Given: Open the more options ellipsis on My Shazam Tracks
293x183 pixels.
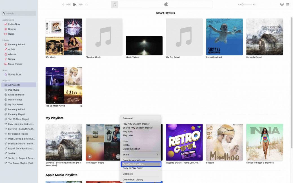Looking at the screenshot, I should (118, 157).
